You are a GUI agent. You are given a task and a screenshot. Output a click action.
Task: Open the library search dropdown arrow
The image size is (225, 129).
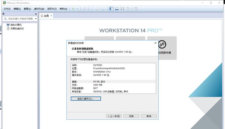(36, 19)
